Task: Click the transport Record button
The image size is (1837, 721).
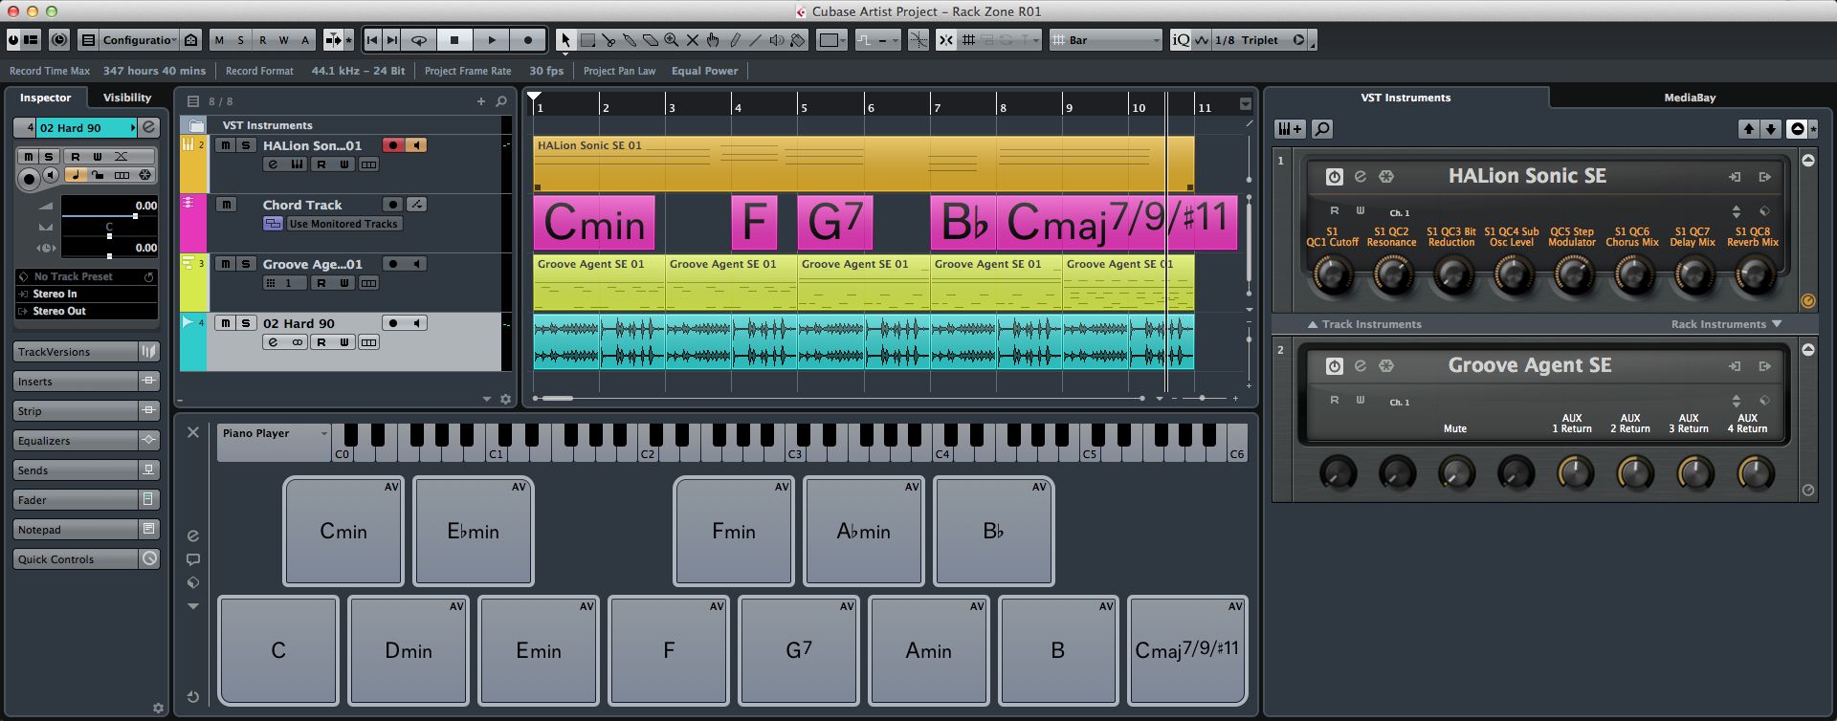Action: 528,40
